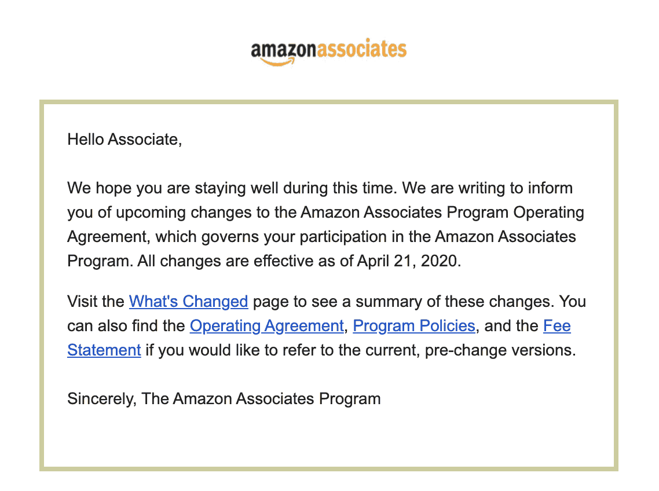Click the phrase 'pre-change versions'
Screen dimensions: 659x491
500,350
